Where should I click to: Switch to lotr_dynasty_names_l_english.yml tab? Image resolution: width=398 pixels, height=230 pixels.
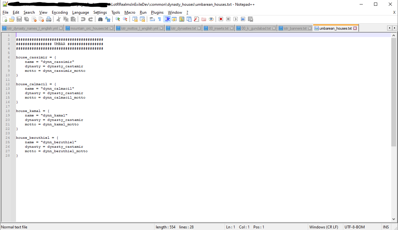32,28
